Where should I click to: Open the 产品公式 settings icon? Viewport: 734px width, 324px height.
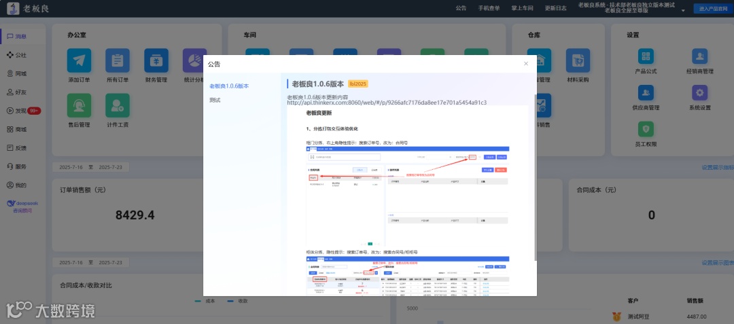pyautogui.click(x=646, y=56)
